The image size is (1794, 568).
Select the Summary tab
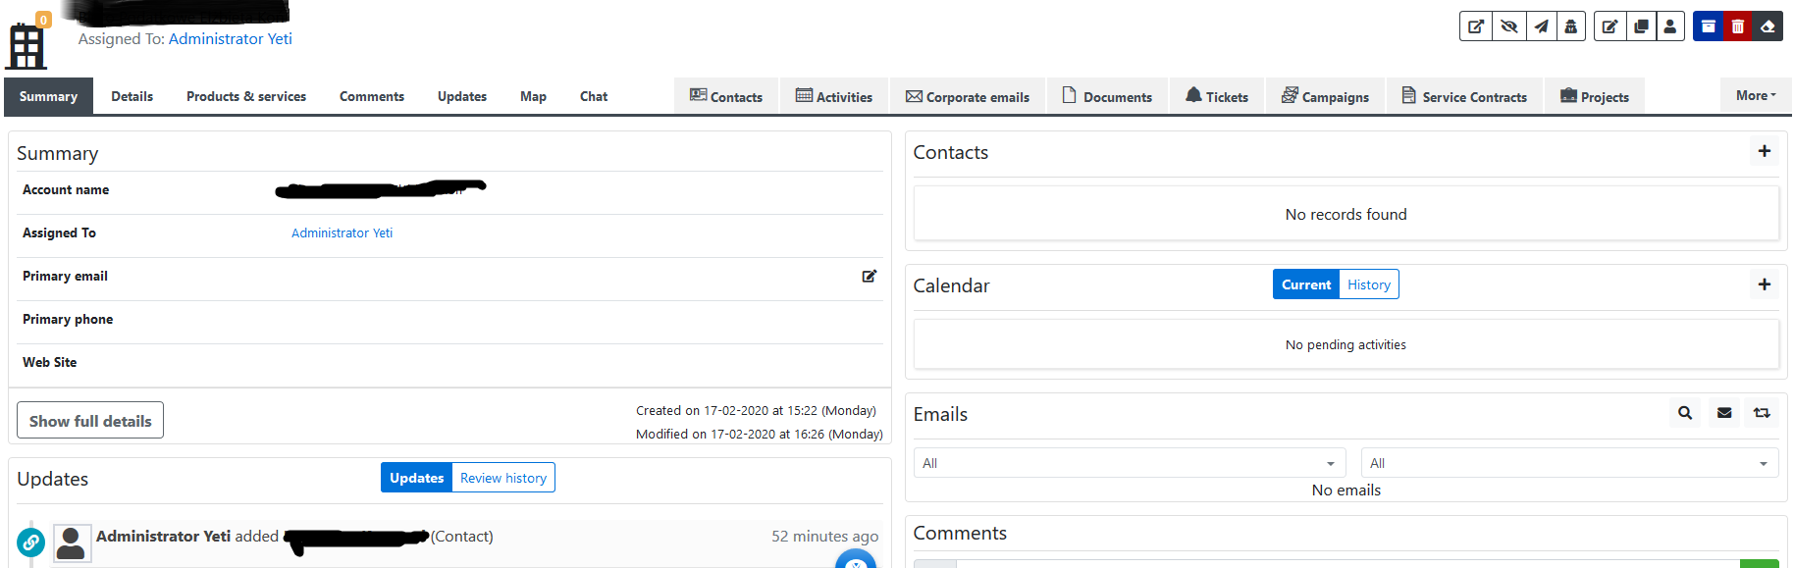click(x=48, y=96)
